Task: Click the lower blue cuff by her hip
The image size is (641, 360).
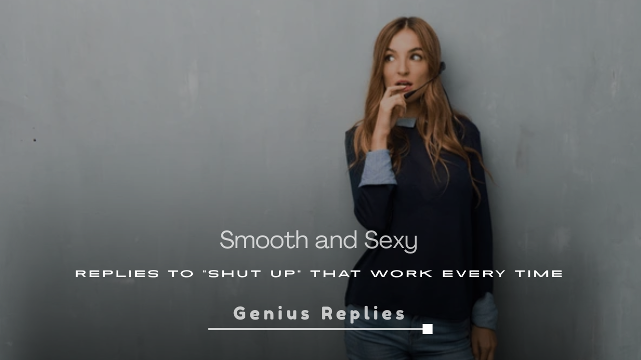Action: (485, 311)
